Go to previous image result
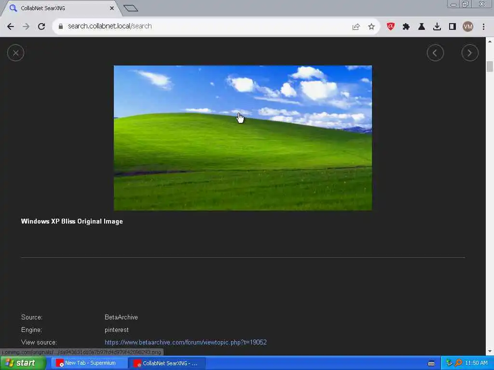 tap(435, 53)
